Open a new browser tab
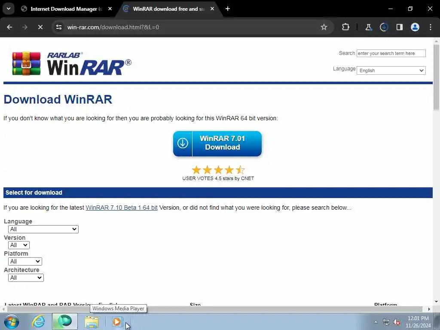The image size is (440, 330). pyautogui.click(x=228, y=9)
